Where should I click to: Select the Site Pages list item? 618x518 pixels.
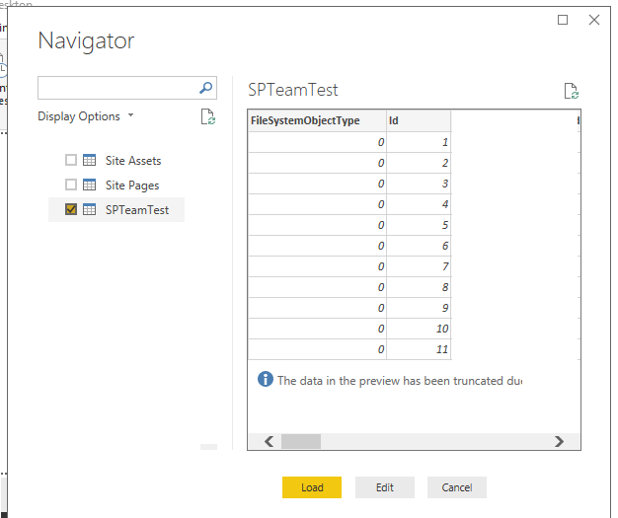coord(132,185)
